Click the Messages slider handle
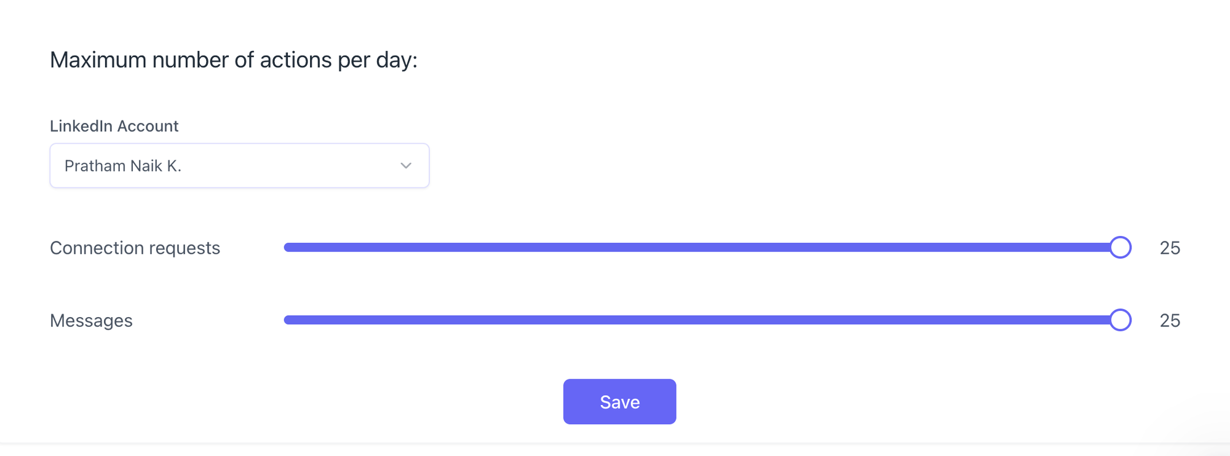 click(1121, 320)
